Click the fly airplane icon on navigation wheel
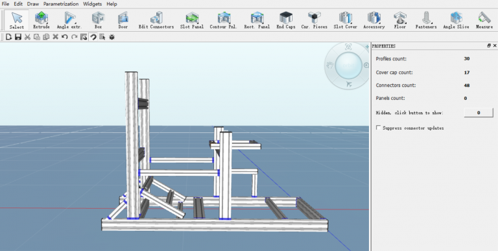Viewport: 498px width, 251px height. click(349, 84)
